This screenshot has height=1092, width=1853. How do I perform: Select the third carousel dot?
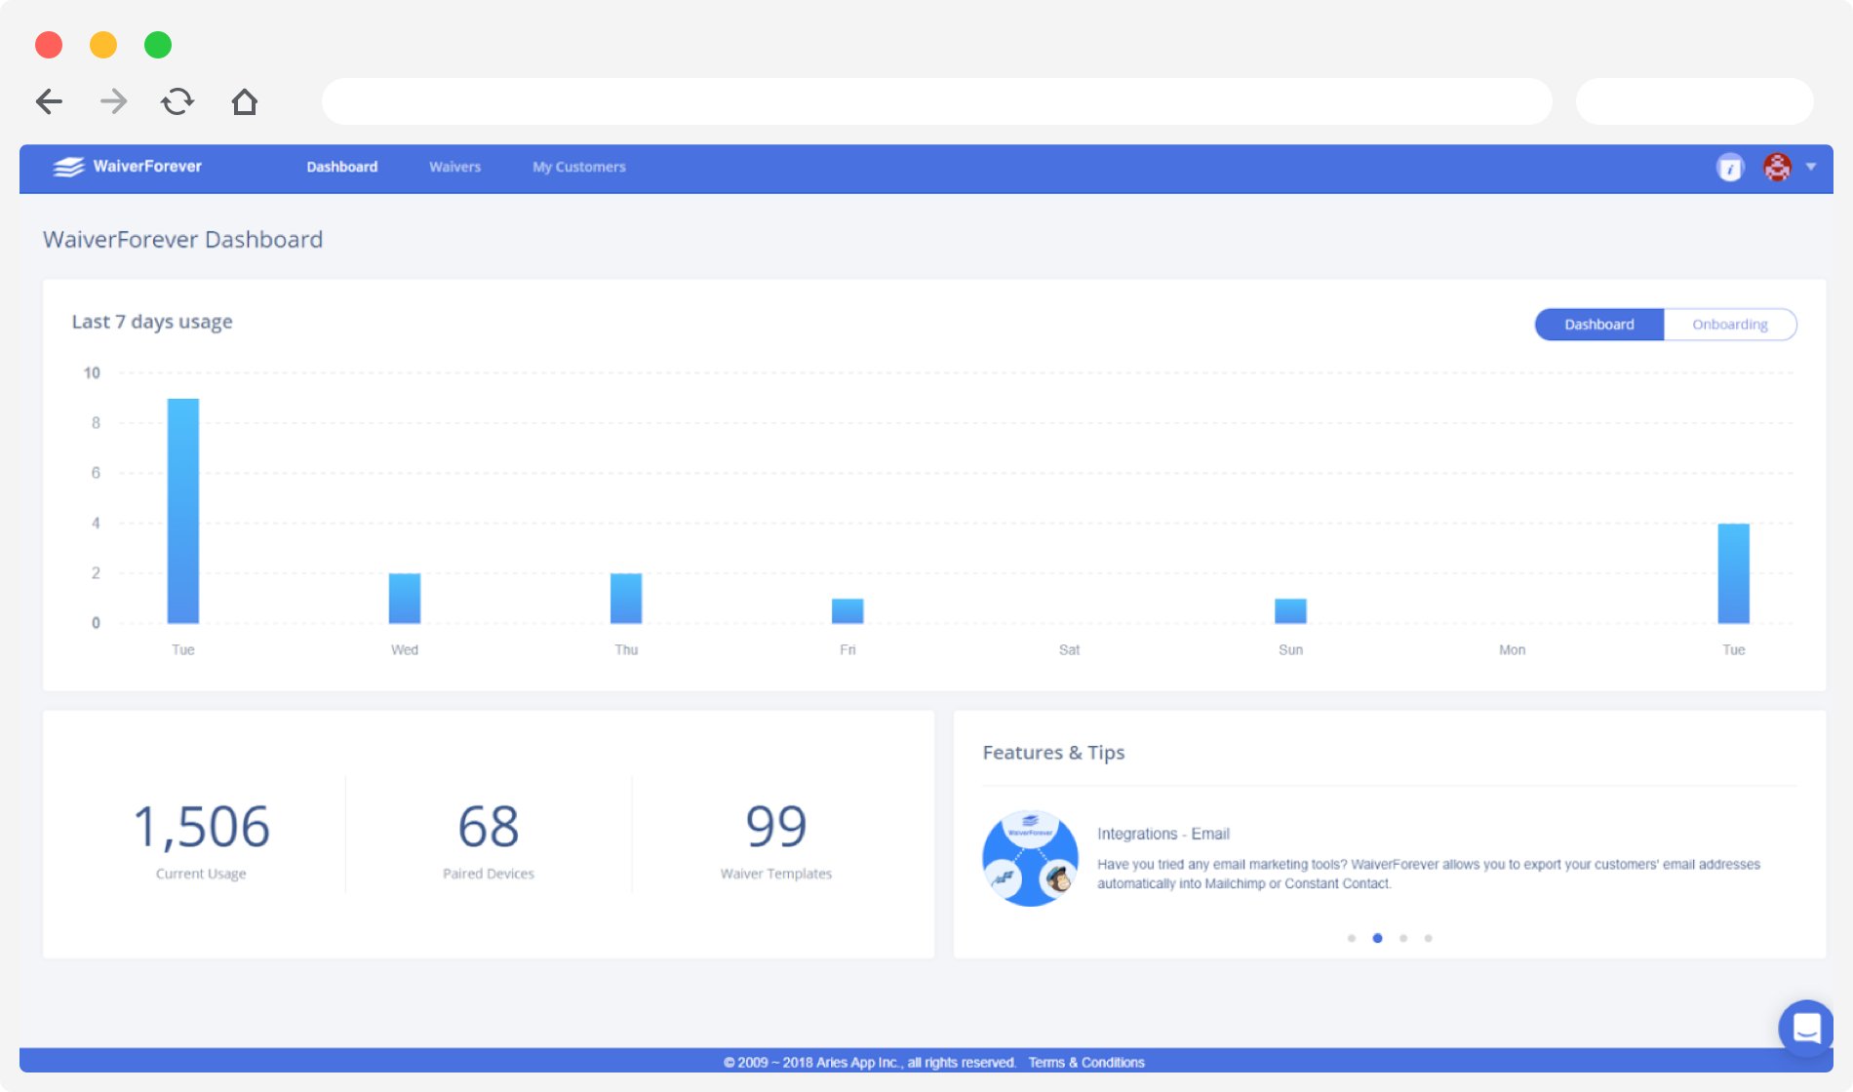coord(1403,938)
